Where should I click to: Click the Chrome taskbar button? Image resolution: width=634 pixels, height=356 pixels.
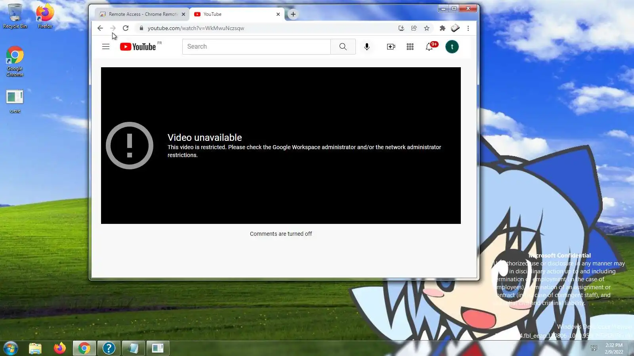pyautogui.click(x=84, y=348)
